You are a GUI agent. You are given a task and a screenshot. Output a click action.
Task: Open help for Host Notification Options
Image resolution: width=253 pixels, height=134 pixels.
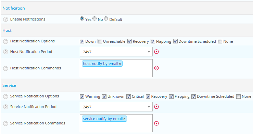5,41
